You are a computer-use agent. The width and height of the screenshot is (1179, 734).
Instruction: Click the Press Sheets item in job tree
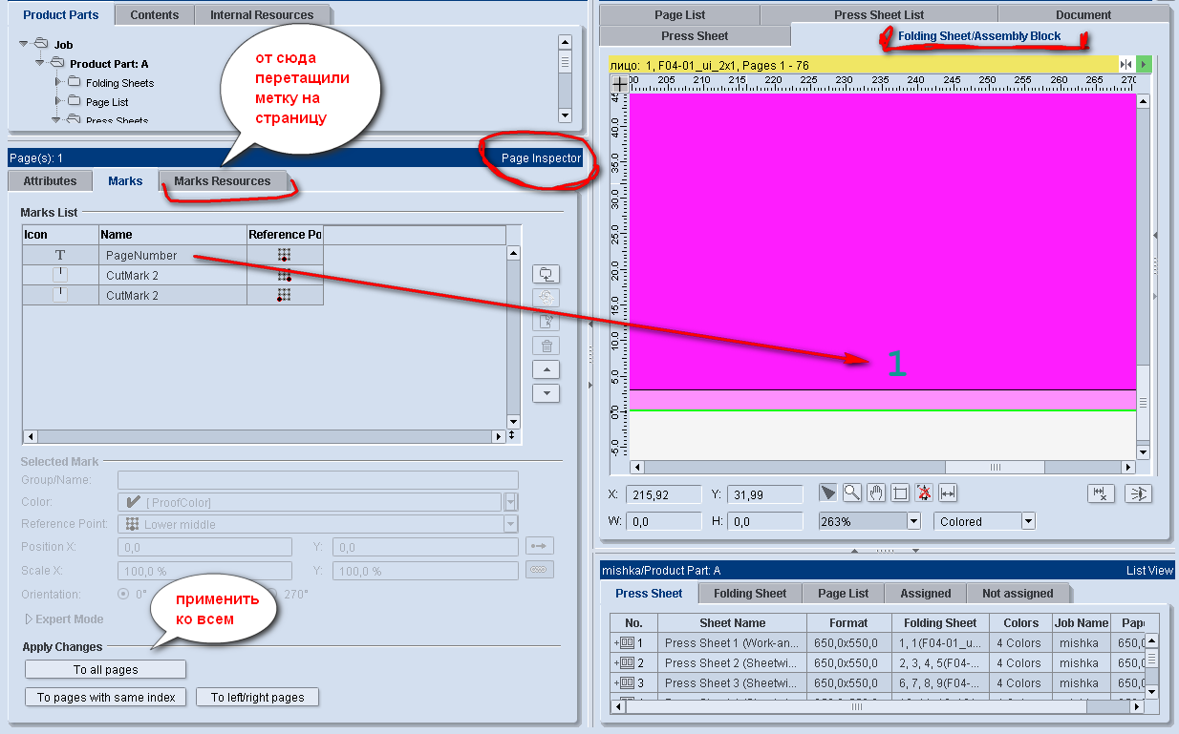click(117, 120)
